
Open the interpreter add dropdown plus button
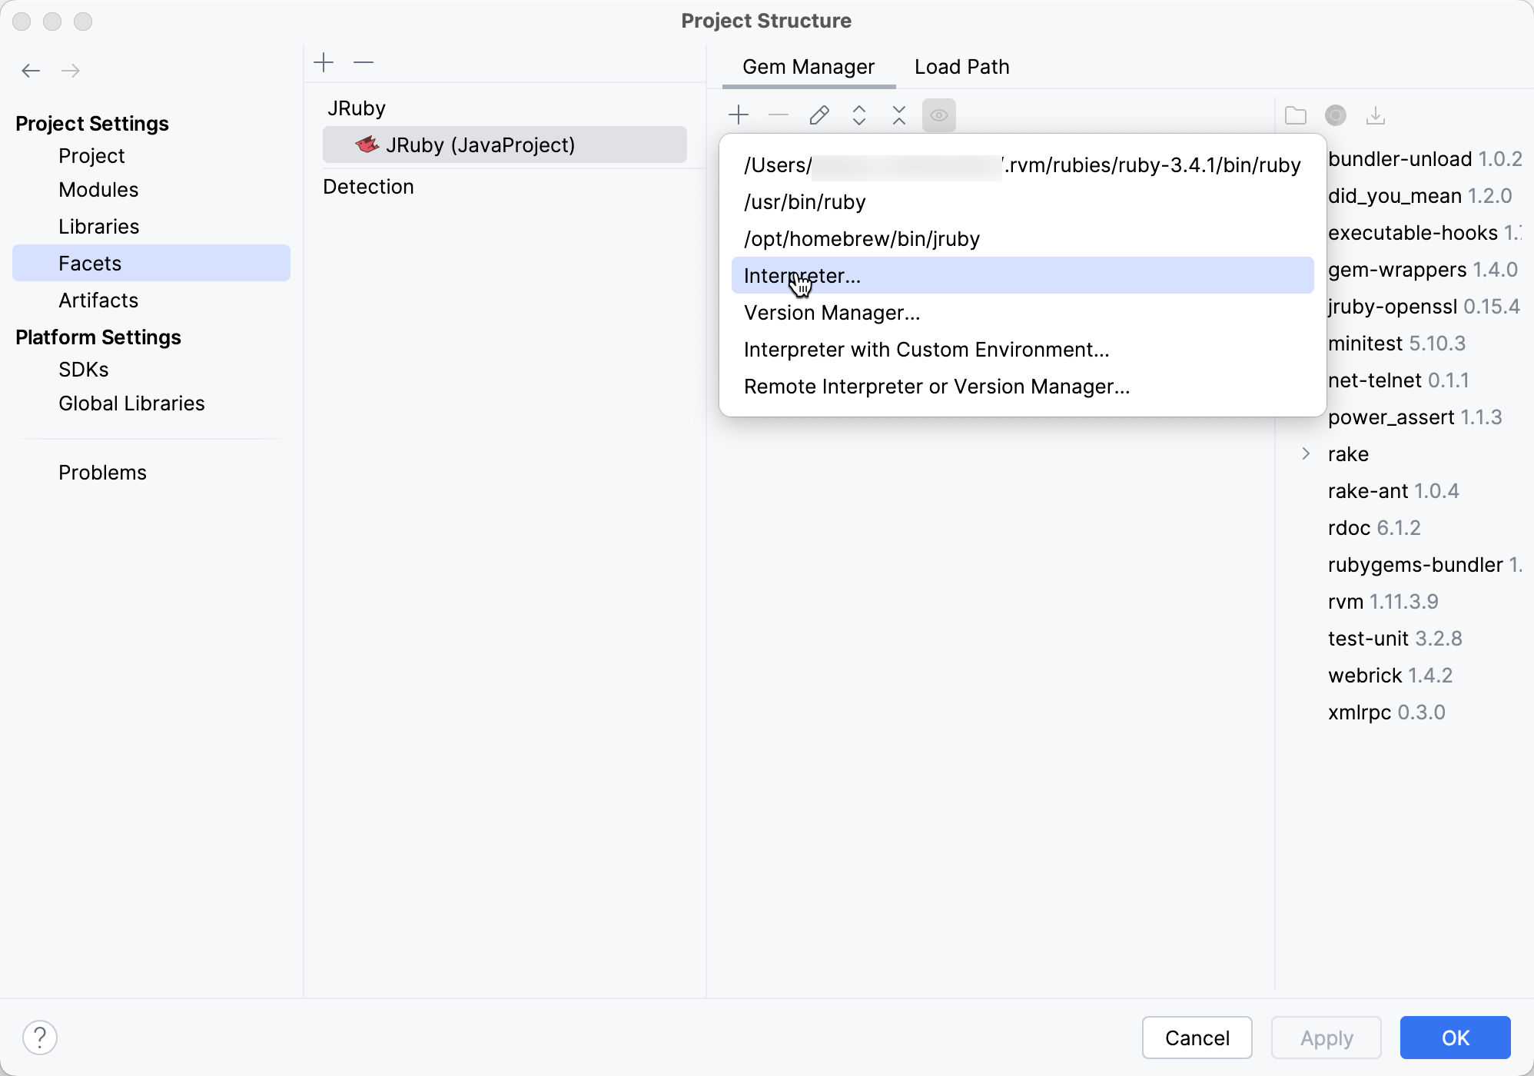(738, 115)
